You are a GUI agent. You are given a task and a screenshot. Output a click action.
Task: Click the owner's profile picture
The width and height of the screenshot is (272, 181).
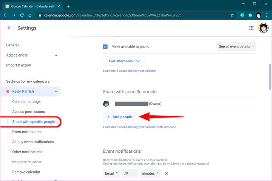coord(106,104)
